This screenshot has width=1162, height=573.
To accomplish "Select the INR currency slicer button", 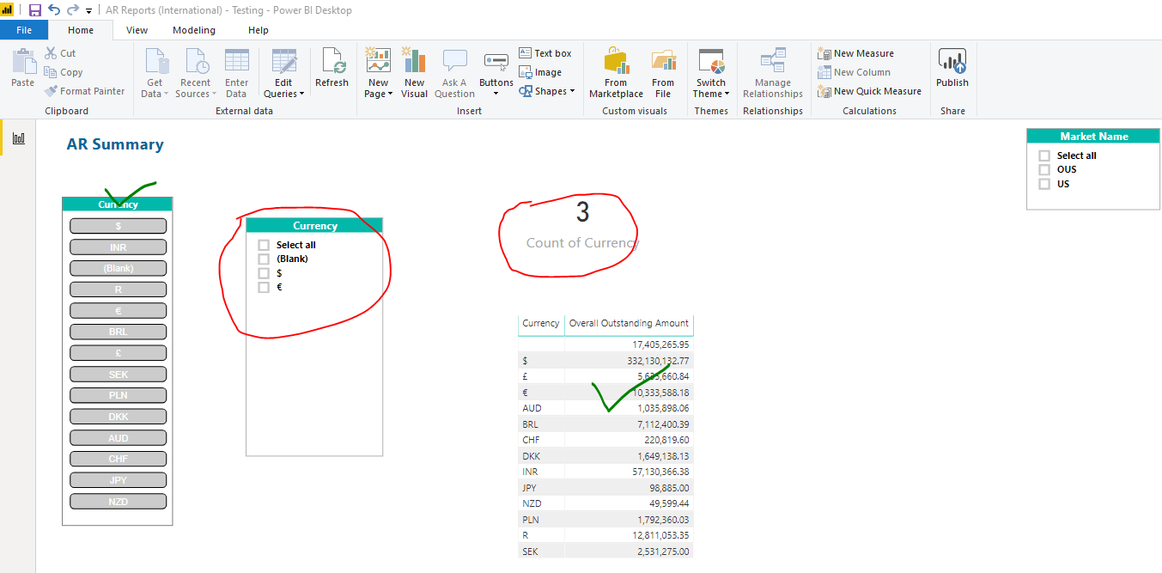I will (x=119, y=247).
